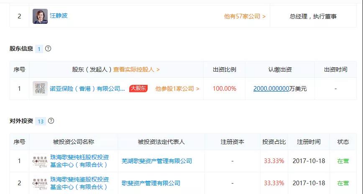Open 查看实际控股人 link
Viewport: 363px width, 194px height.
[x=136, y=69]
